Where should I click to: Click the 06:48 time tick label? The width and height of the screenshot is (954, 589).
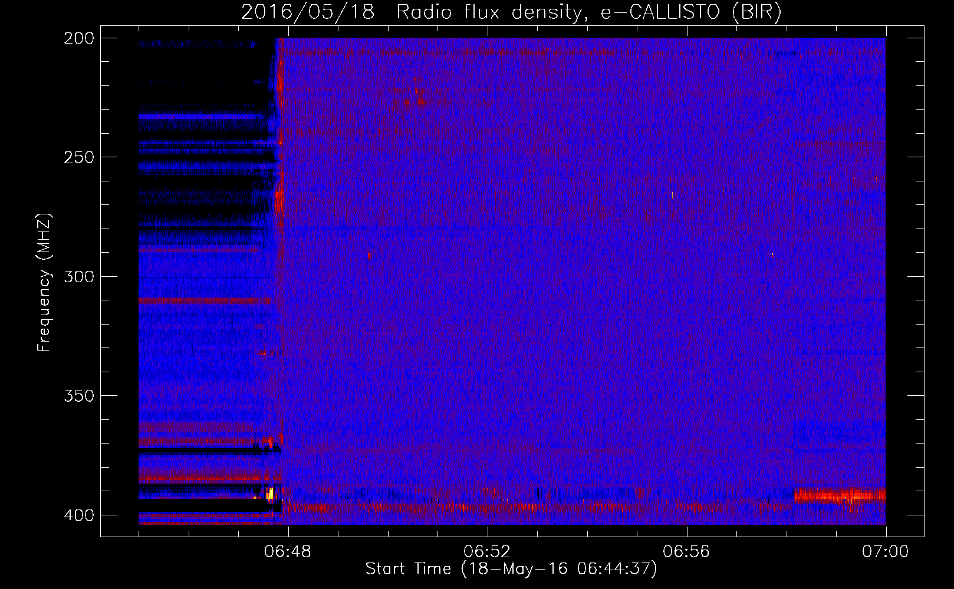pos(288,552)
